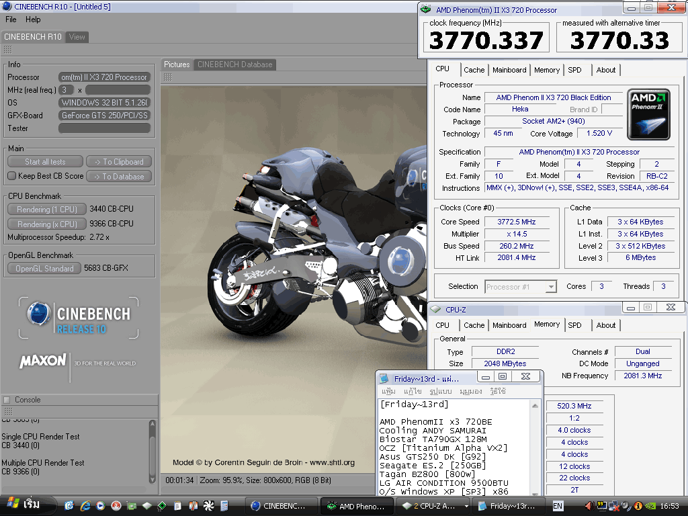
Task: Switch to AMD Phenom taskbar button
Action: tap(357, 506)
